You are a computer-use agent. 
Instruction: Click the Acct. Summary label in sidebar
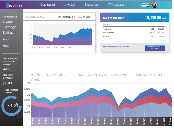(x=10, y=59)
